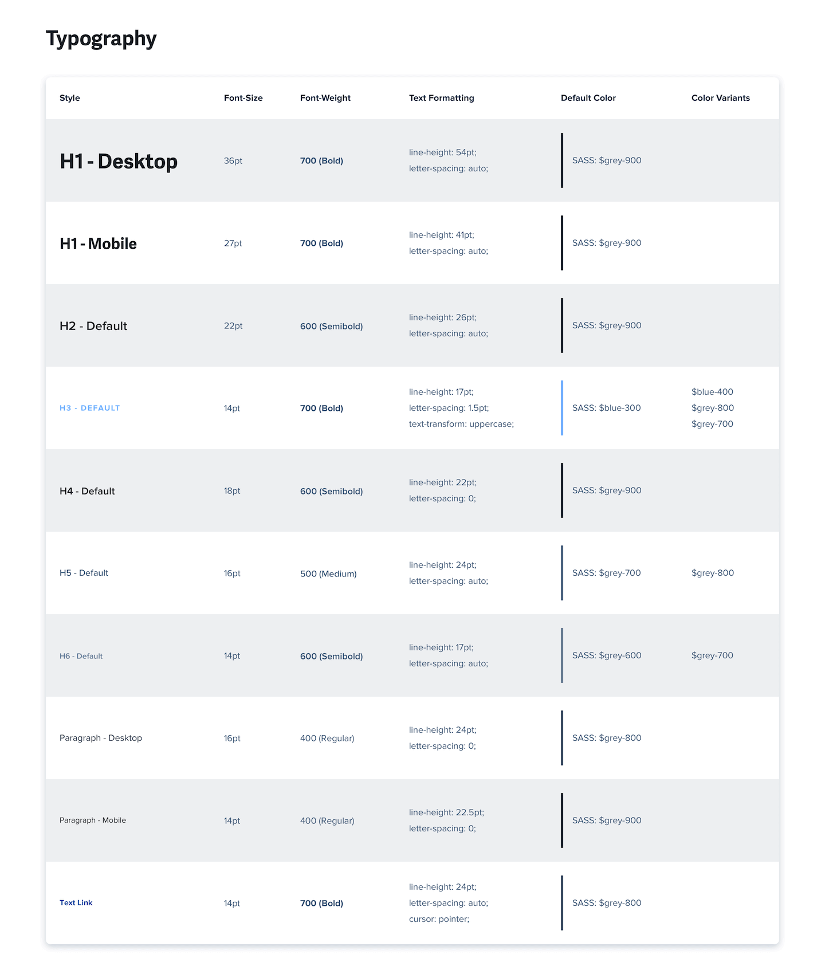Click the Default Color column header
The image size is (825, 978).
(588, 98)
